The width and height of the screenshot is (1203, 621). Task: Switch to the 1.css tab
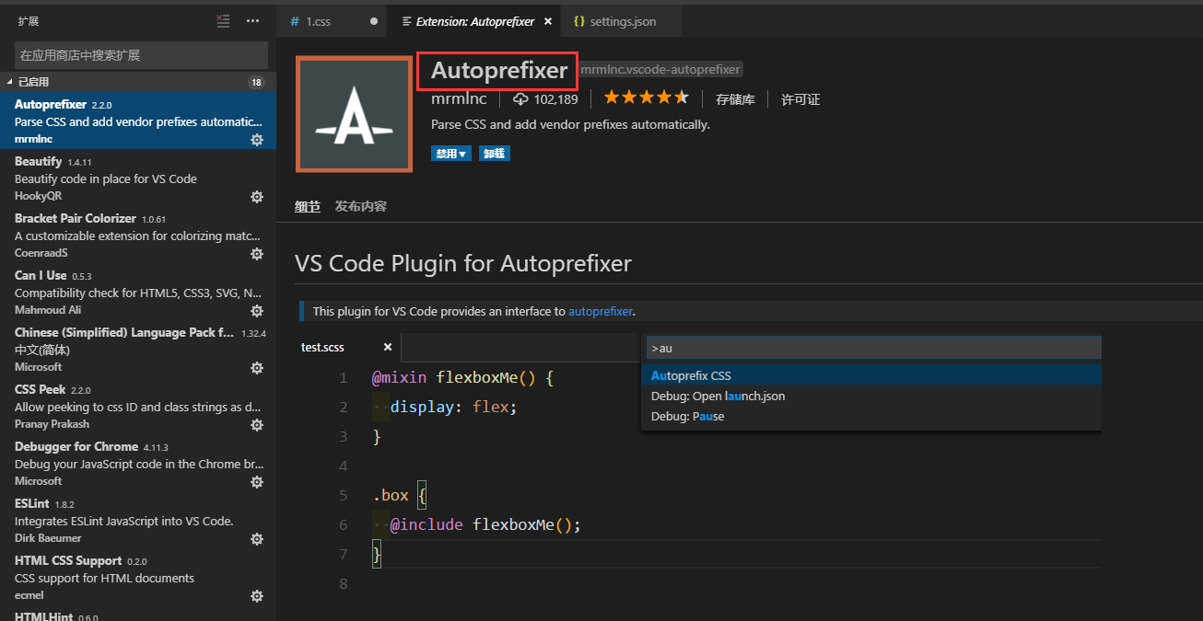pyautogui.click(x=331, y=21)
